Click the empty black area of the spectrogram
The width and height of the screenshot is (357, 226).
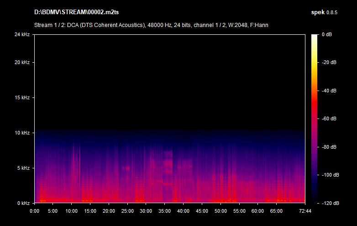tap(169, 78)
